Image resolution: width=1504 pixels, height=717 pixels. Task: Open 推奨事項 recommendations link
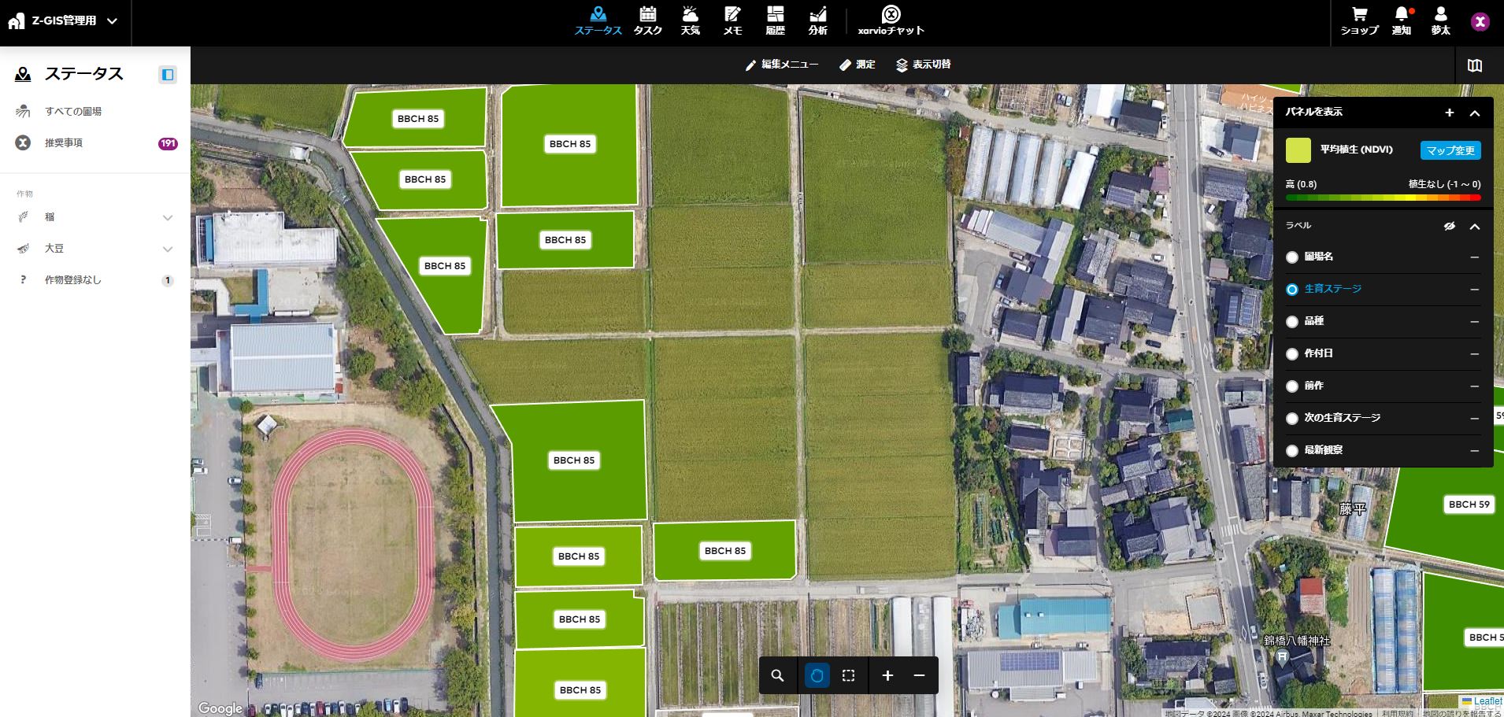point(64,143)
